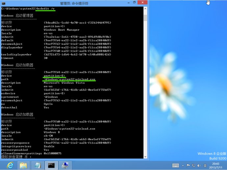Click the scroll down arrow in Command Prompt
This screenshot has height=170, width=227.
point(145,157)
